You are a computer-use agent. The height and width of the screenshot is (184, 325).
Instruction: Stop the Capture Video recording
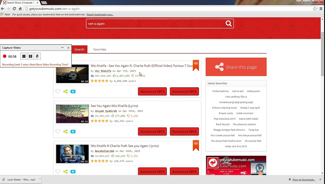(x=24, y=56)
